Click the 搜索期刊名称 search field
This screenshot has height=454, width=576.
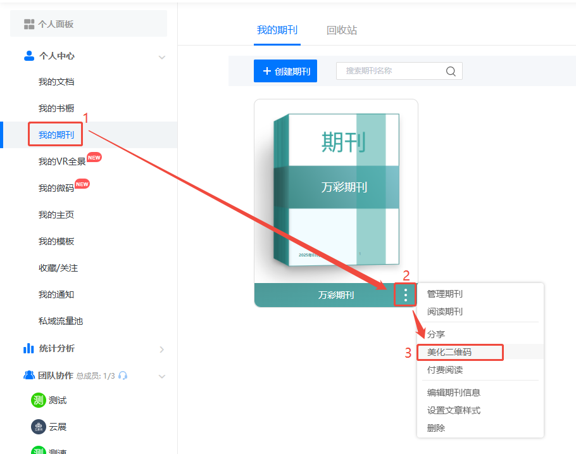click(x=391, y=71)
